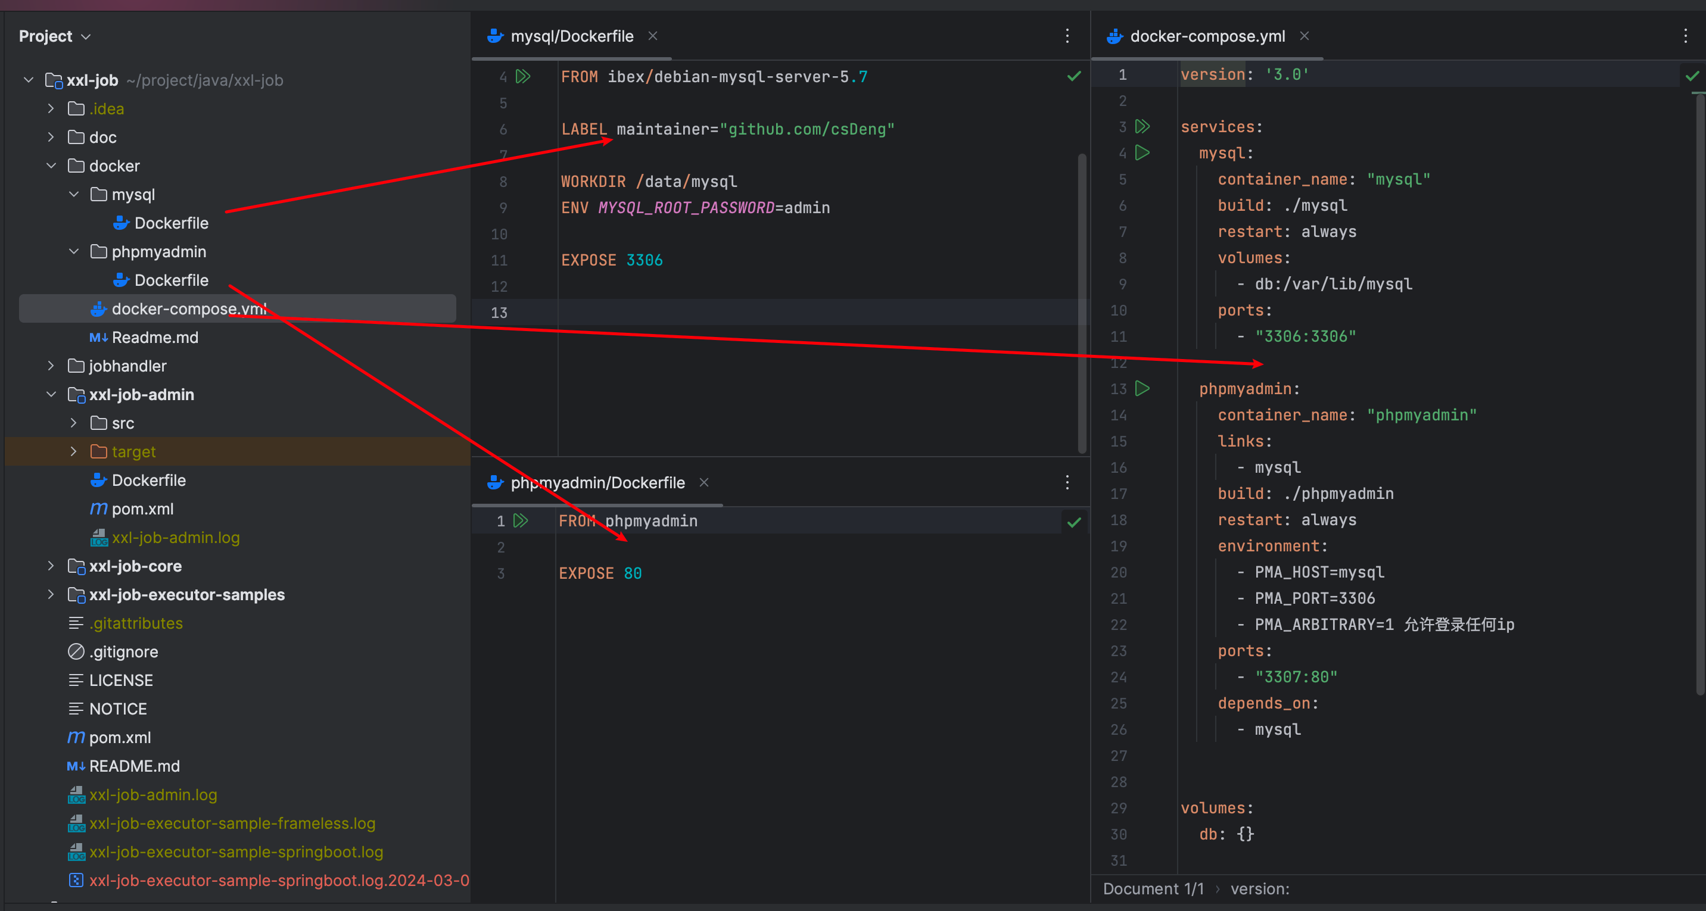Expand the xxl-job-executor-samples module

coord(51,595)
